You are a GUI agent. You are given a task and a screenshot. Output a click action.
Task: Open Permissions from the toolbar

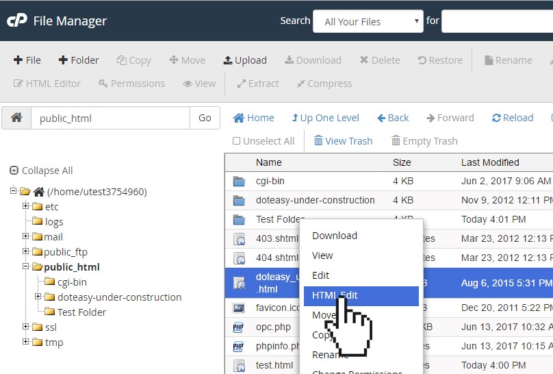point(131,84)
